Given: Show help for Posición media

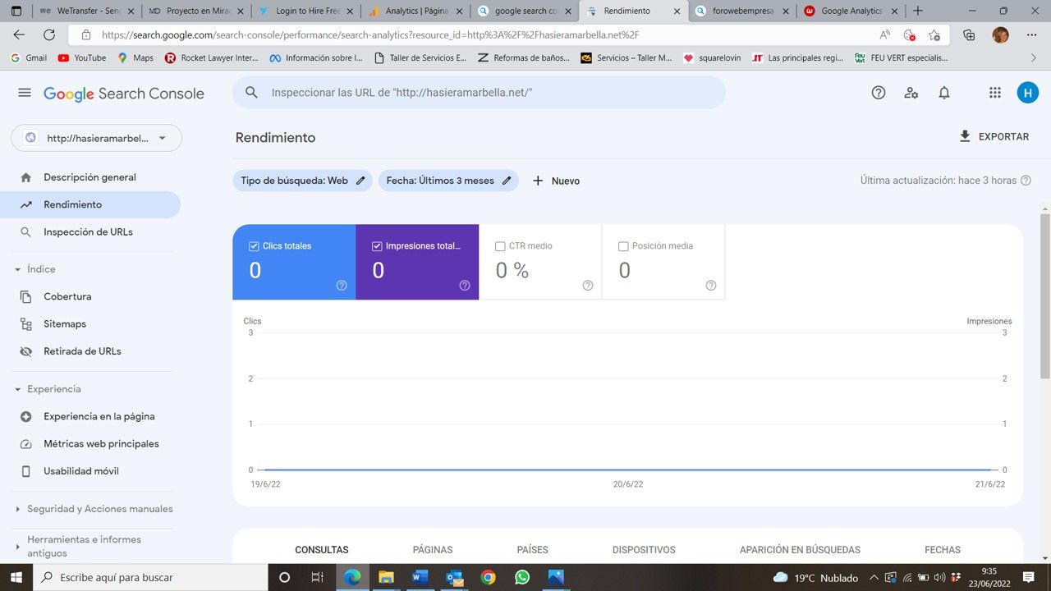Looking at the screenshot, I should (x=711, y=286).
